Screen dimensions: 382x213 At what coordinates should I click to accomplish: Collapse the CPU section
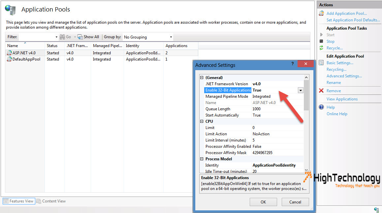(202, 121)
